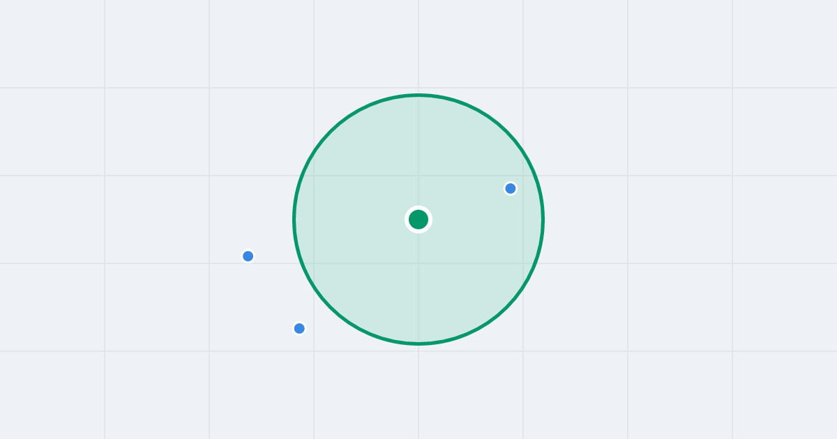Click the shaded area directly above the center marker
The height and width of the screenshot is (439, 837).
tap(418, 153)
